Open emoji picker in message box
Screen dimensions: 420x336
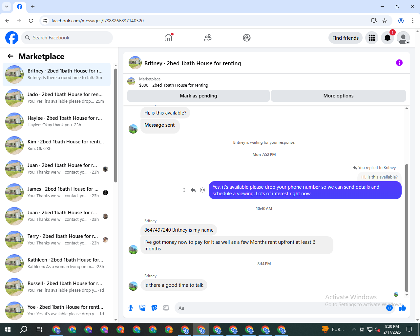click(389, 308)
